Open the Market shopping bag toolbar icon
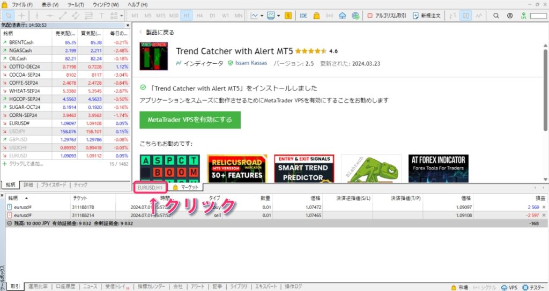This screenshot has height=291, width=549. (316, 16)
